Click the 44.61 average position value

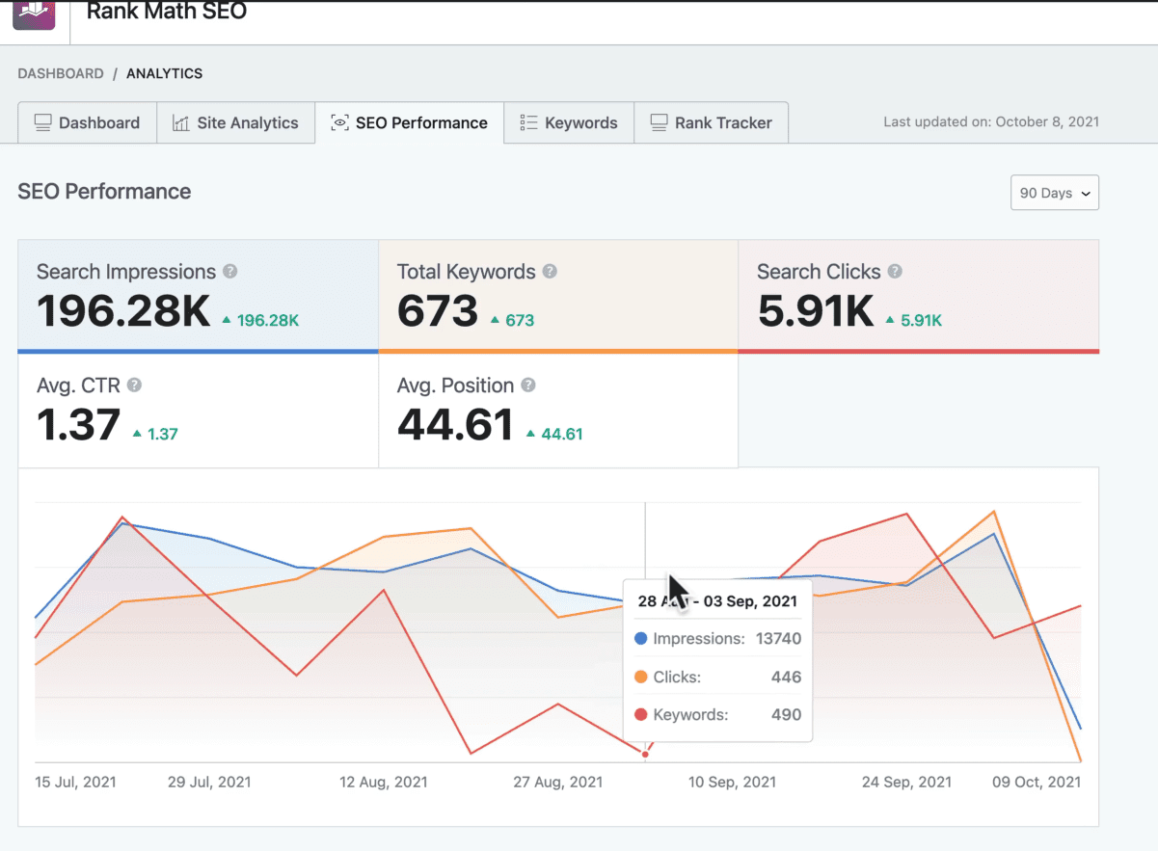point(455,425)
